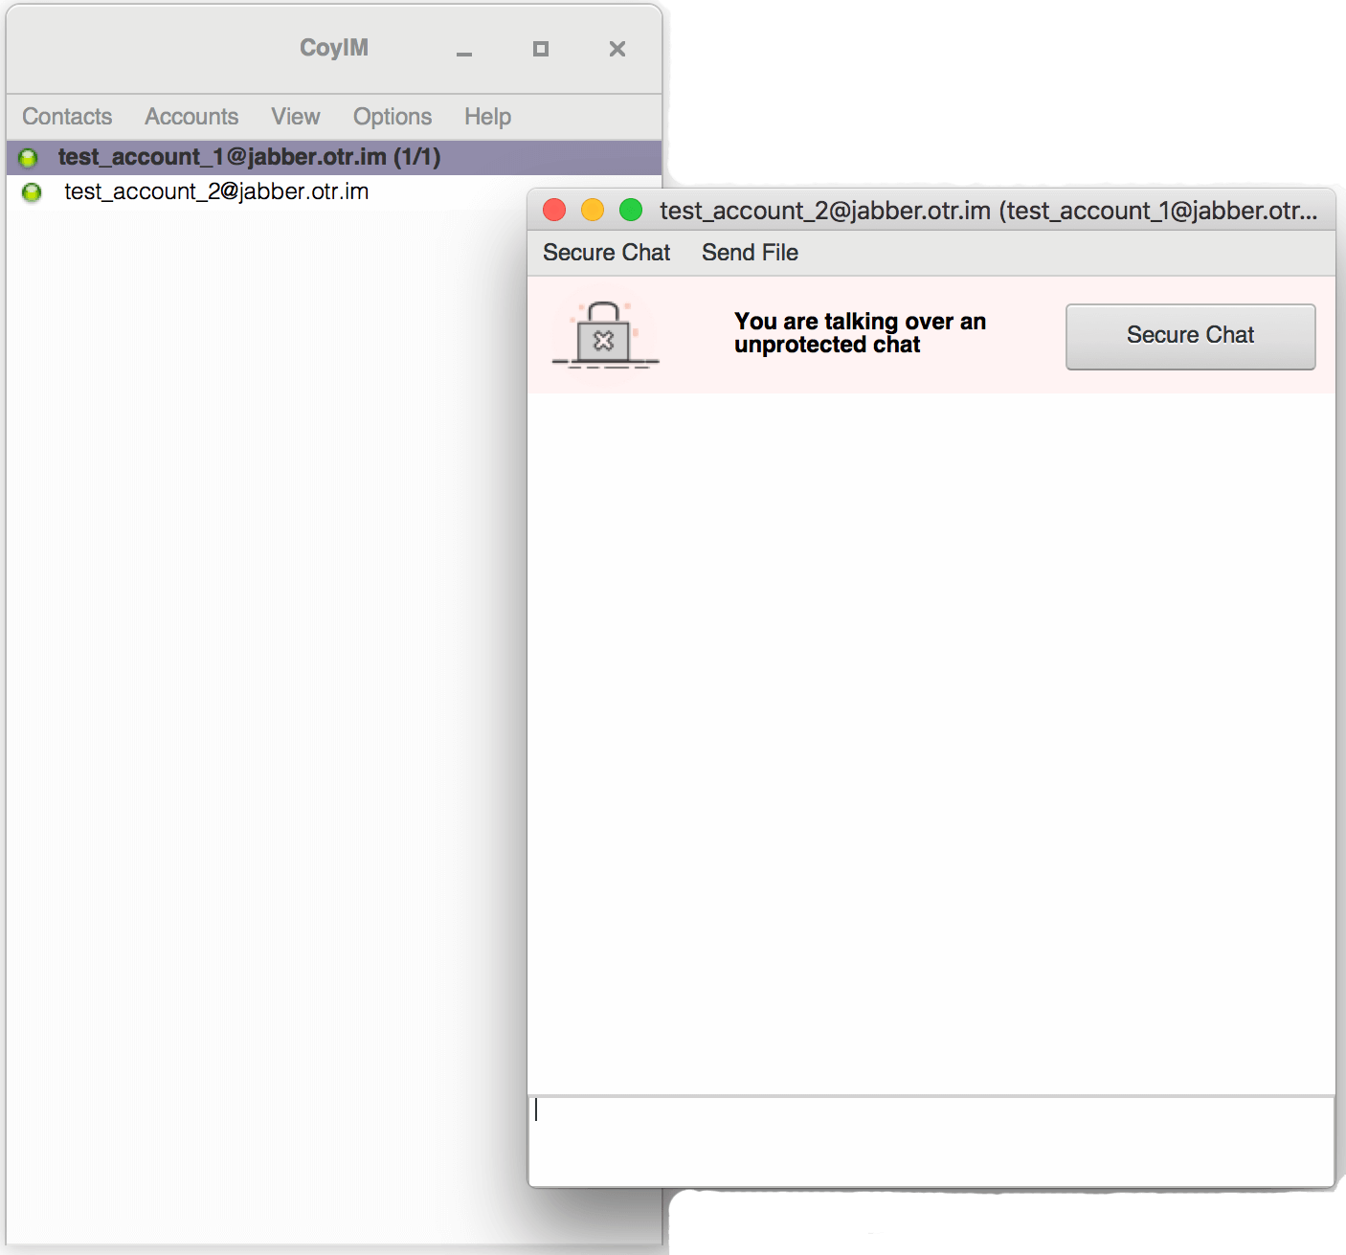Open the Send File menu
The image size is (1346, 1255).
click(750, 253)
